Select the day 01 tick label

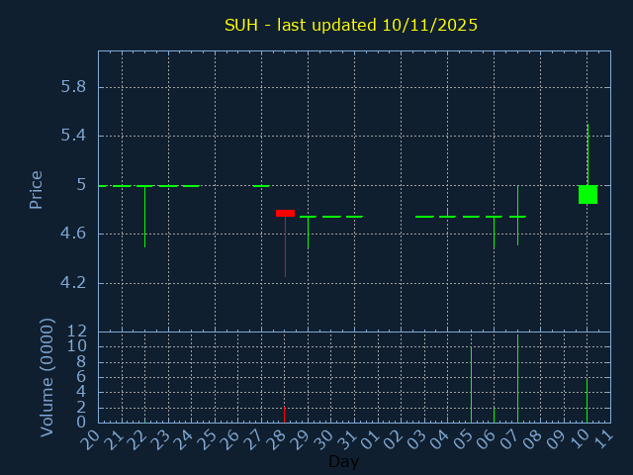click(370, 437)
